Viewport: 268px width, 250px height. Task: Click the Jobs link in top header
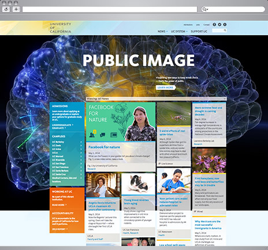point(198,25)
